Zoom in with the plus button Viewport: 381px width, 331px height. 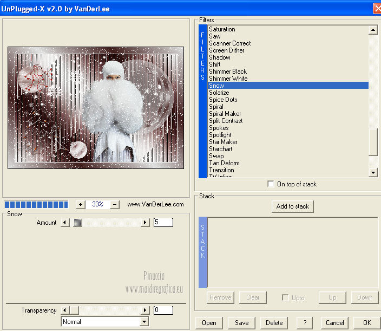[81, 205]
